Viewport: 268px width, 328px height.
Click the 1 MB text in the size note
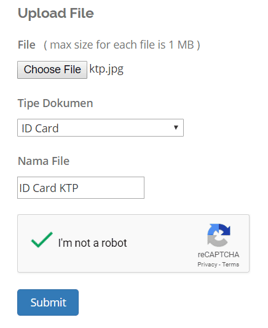181,45
